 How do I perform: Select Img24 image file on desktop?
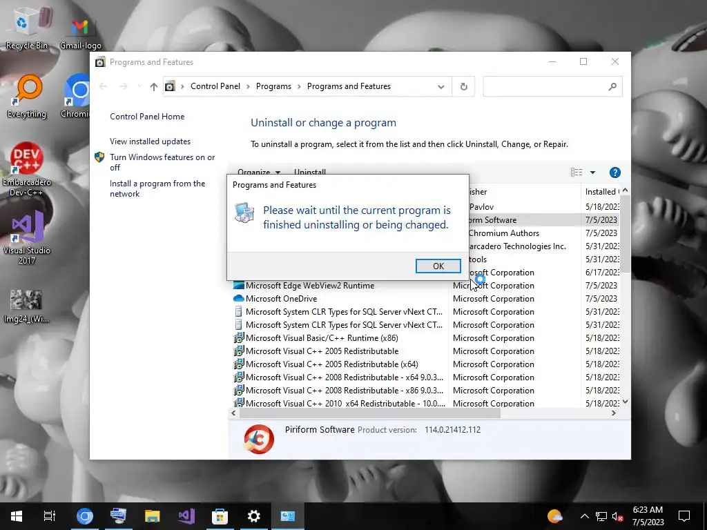coord(27,306)
